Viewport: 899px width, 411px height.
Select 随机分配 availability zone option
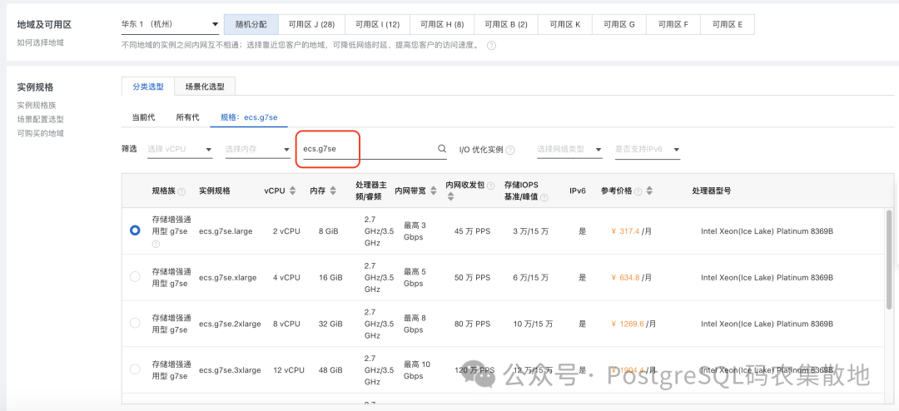tap(251, 25)
